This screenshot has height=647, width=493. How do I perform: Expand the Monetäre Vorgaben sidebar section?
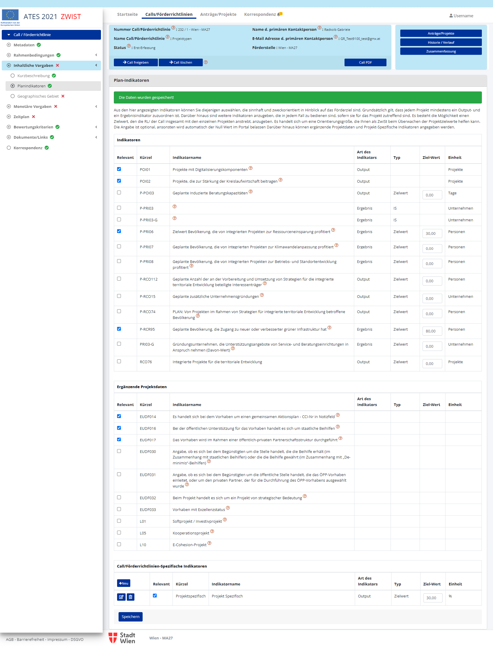coord(96,106)
